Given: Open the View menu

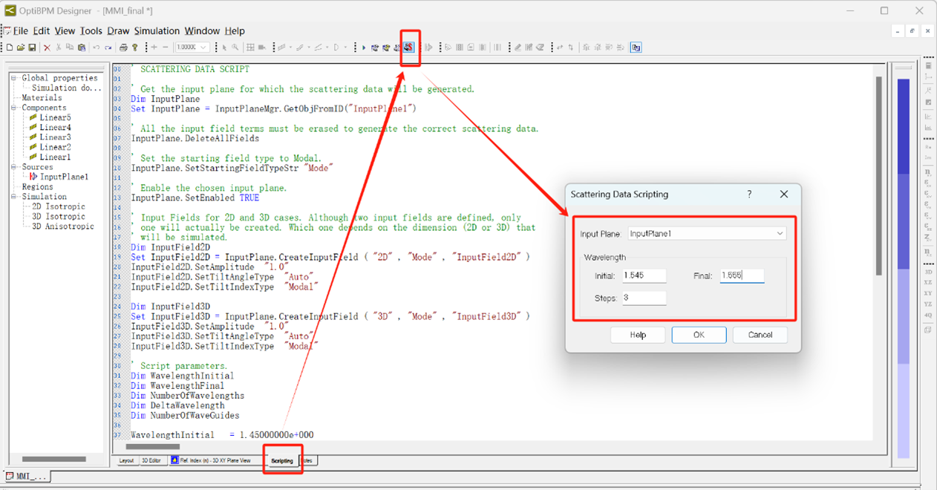Looking at the screenshot, I should click(65, 31).
